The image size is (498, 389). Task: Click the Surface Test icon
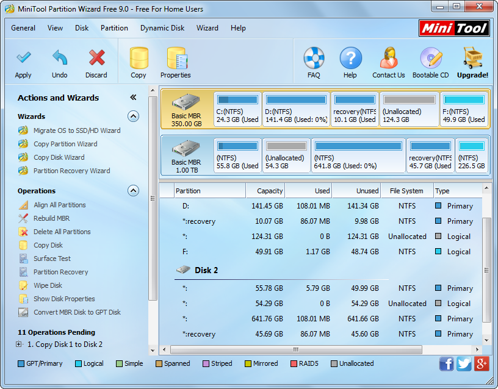[x=23, y=259]
